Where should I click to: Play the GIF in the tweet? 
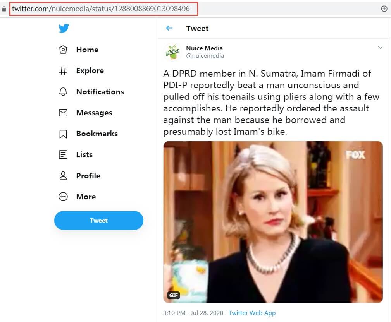coord(273,222)
